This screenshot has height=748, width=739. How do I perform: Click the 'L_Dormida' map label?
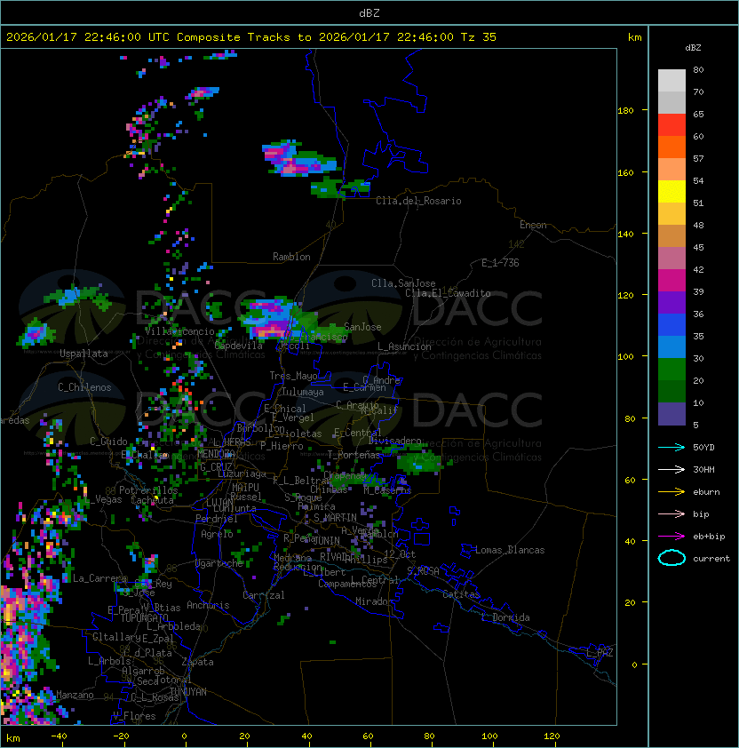click(x=505, y=617)
